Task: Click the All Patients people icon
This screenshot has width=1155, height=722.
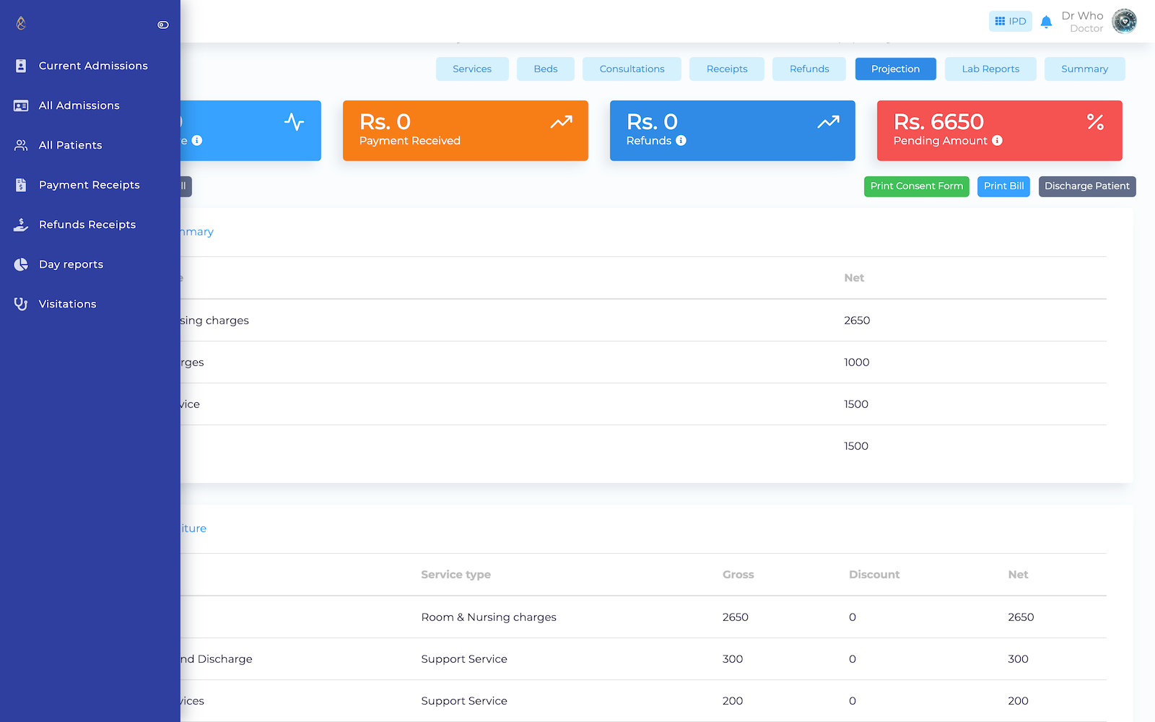Action: coord(21,145)
